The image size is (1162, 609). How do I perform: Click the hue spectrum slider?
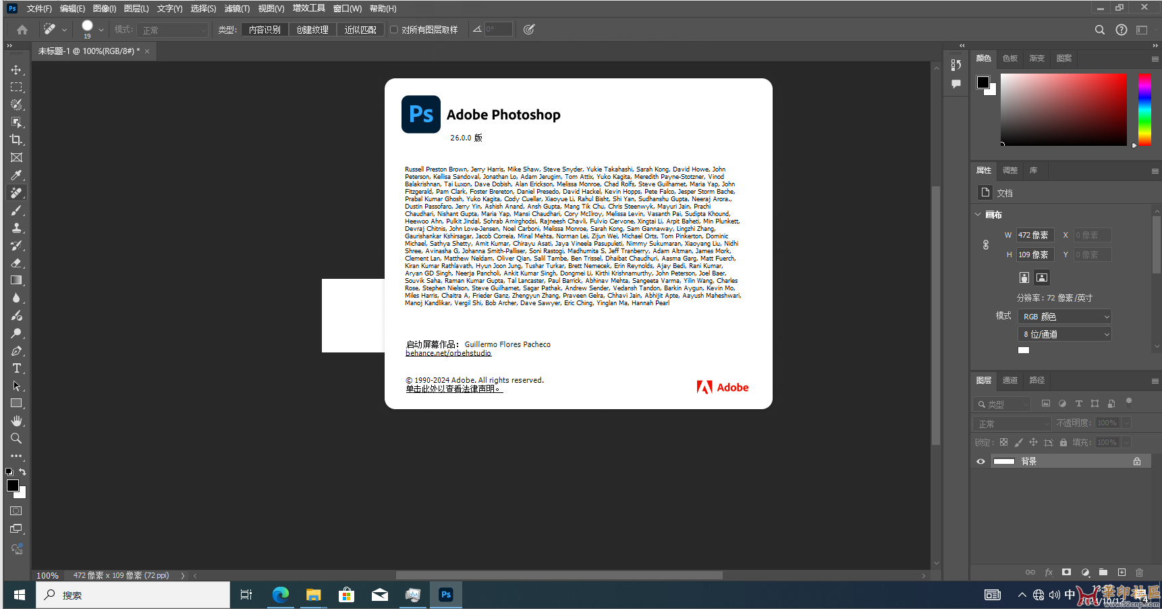point(1144,109)
